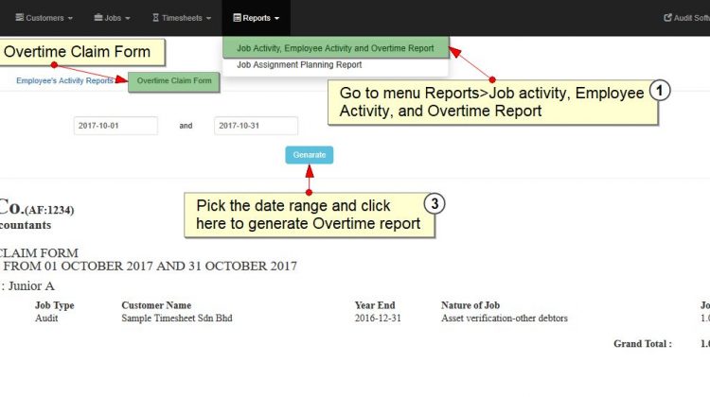Select Job Assignment Planning Report
This screenshot has width=710, height=397.
299,64
